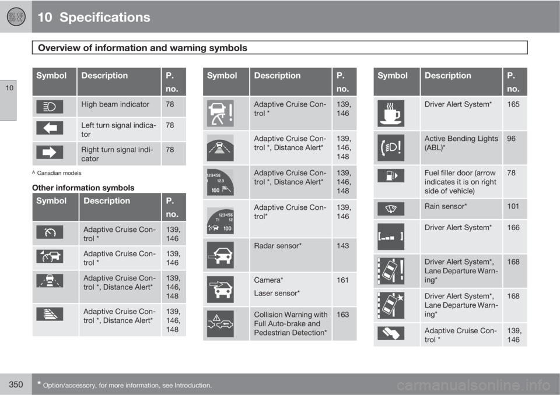
Task: Click the speedometer Adaptive Cruise Control symbol
Action: click(50, 232)
